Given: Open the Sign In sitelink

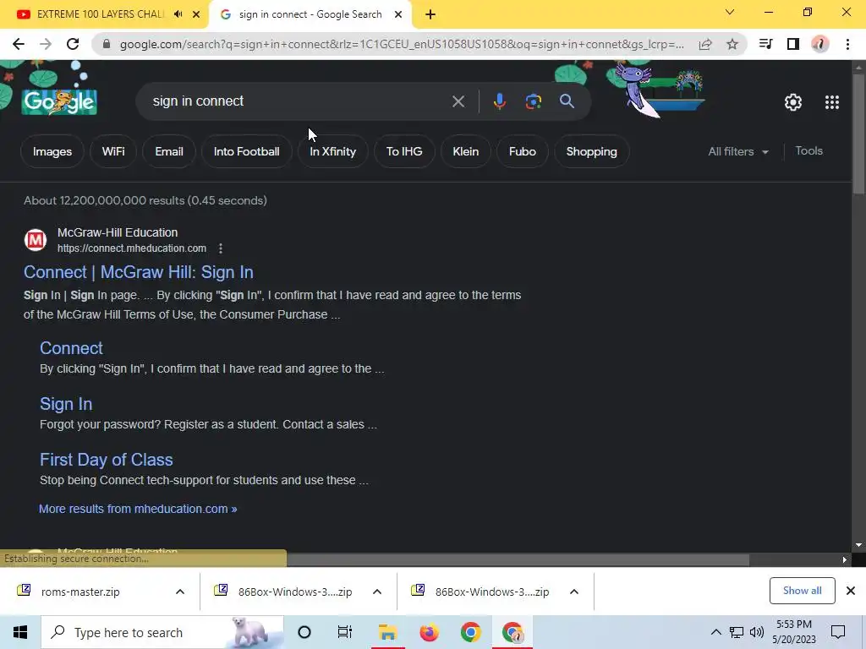Looking at the screenshot, I should click(66, 404).
